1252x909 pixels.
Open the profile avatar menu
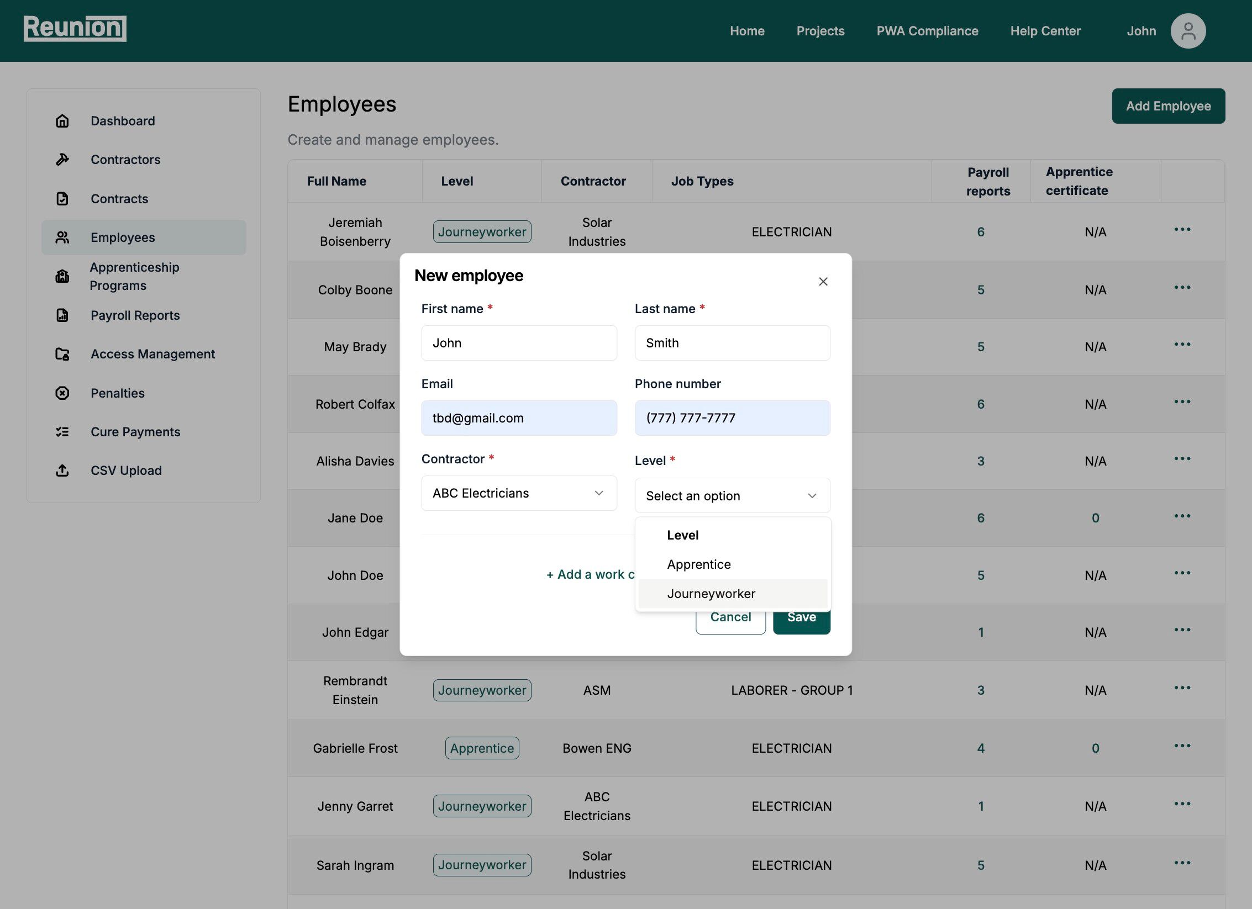pyautogui.click(x=1188, y=30)
